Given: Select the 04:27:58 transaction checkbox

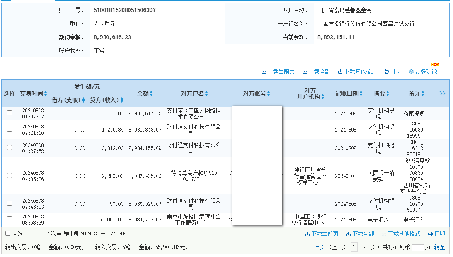Looking at the screenshot, I should [x=10, y=147].
